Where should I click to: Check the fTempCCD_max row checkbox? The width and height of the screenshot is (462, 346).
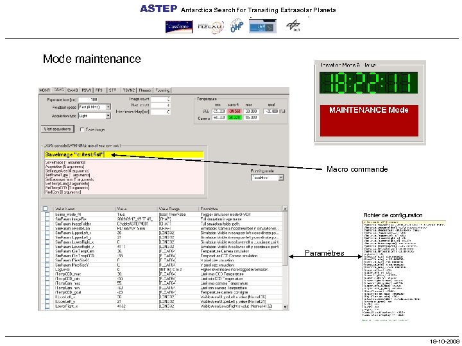click(47, 274)
